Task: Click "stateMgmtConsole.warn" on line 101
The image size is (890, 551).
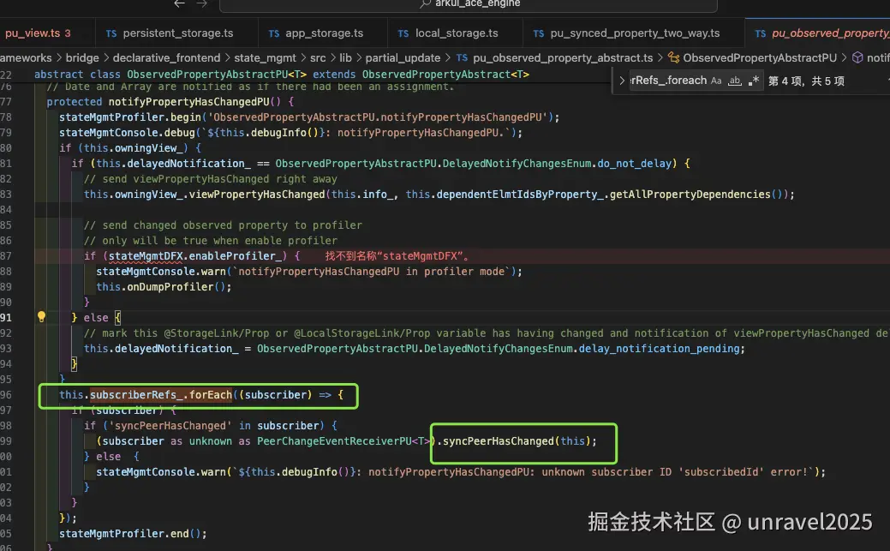Action: pos(161,472)
